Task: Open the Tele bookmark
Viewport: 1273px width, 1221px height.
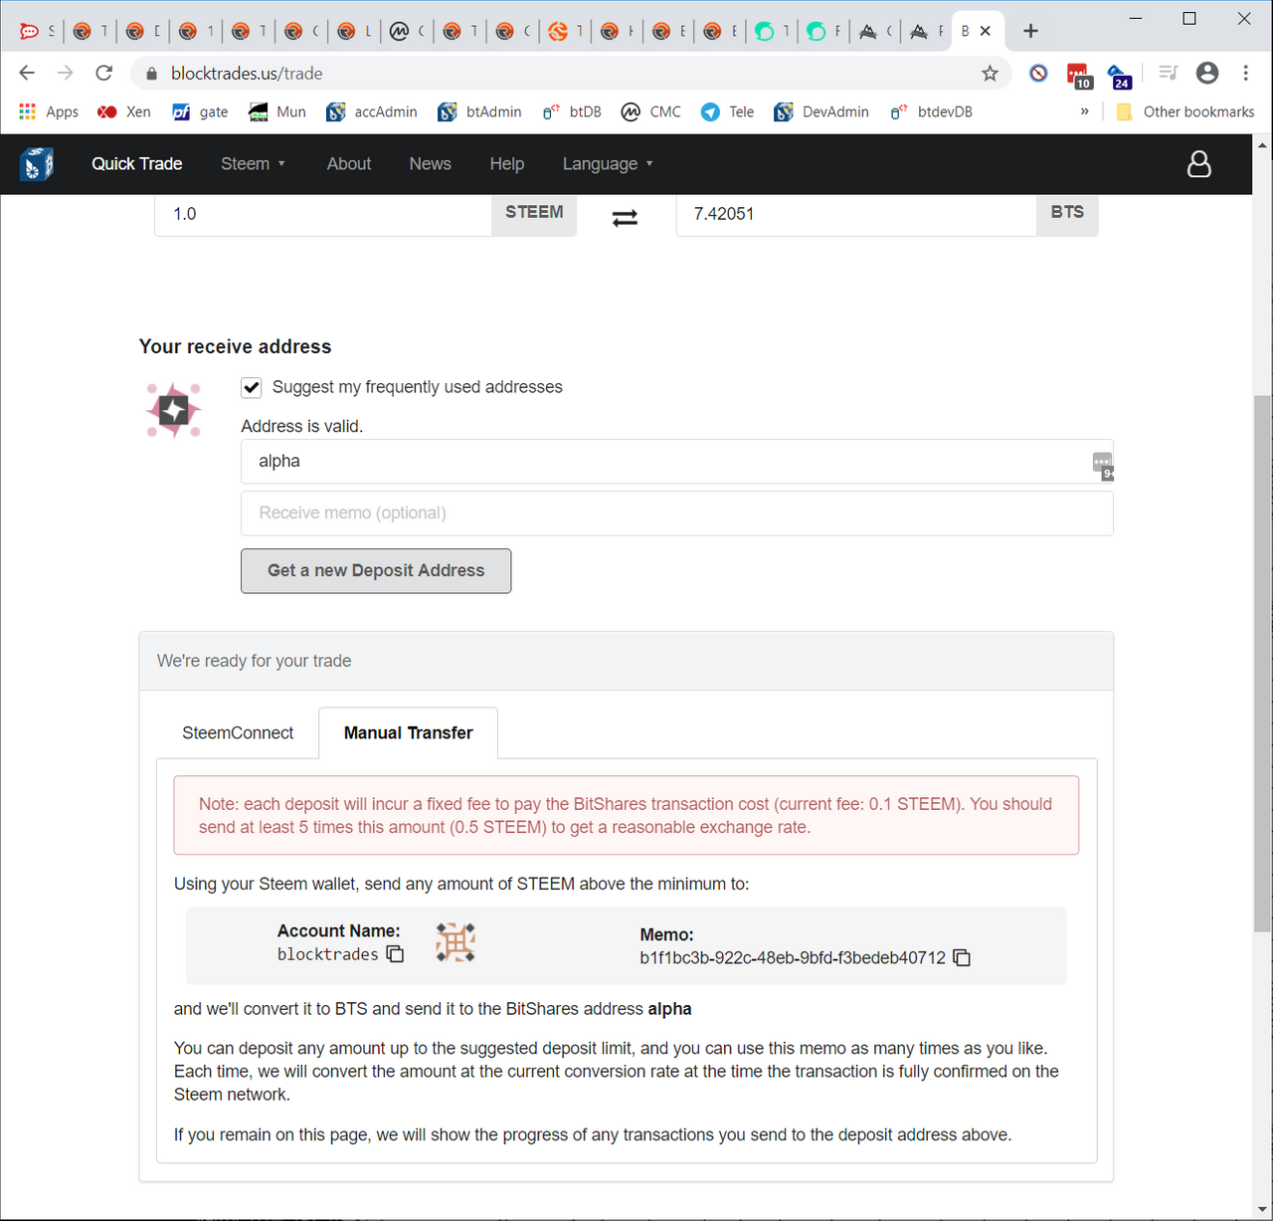Action: pyautogui.click(x=728, y=111)
